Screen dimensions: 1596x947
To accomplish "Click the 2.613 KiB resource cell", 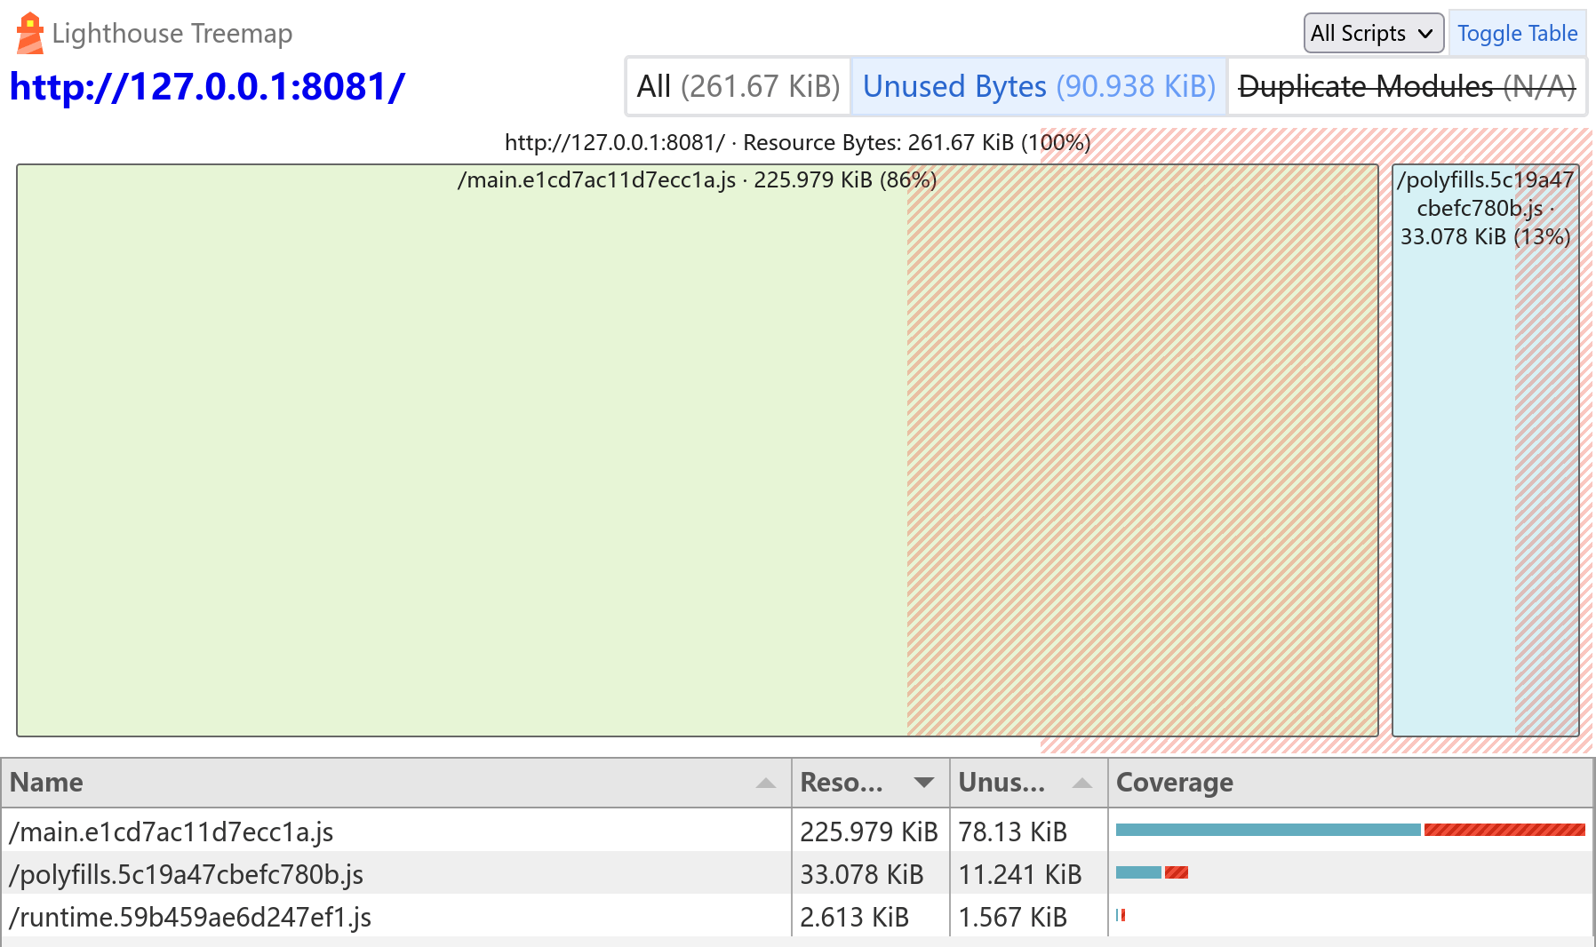I will coord(870,917).
